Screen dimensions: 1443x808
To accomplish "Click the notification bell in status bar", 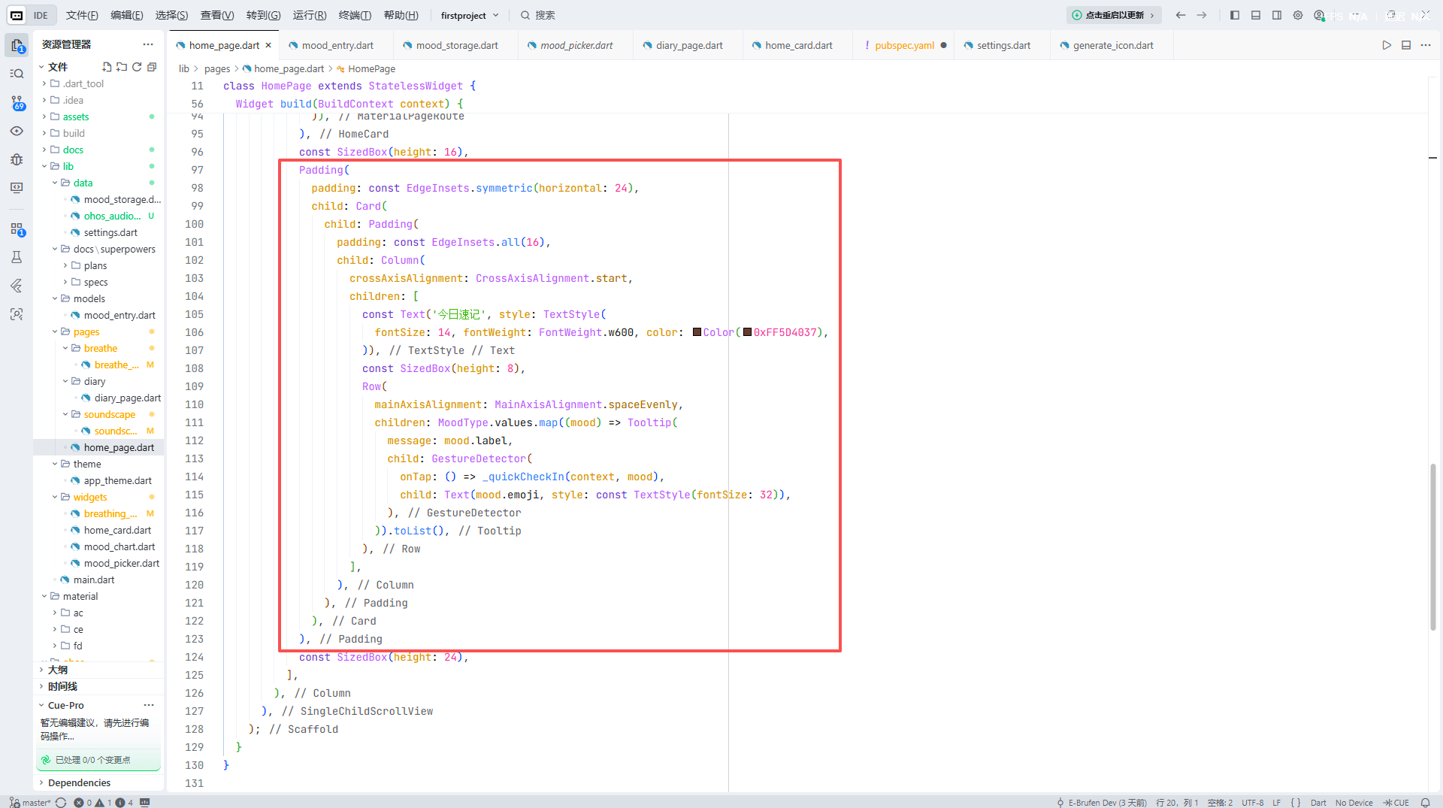I will coord(1425,802).
